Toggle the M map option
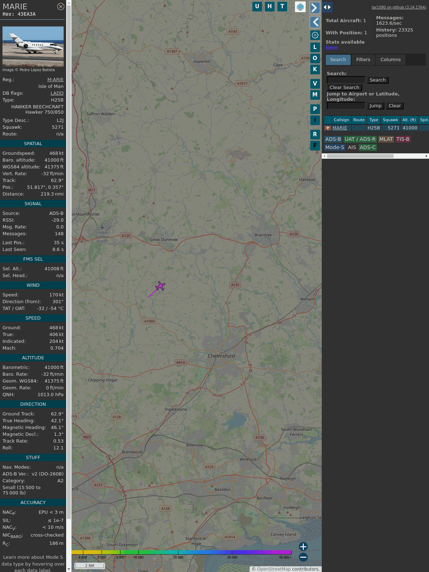Viewport: 429px width, 572px height. pos(315,95)
